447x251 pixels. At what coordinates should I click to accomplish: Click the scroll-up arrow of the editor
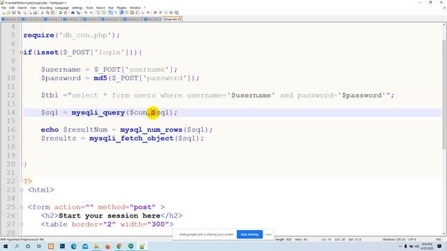click(444, 25)
